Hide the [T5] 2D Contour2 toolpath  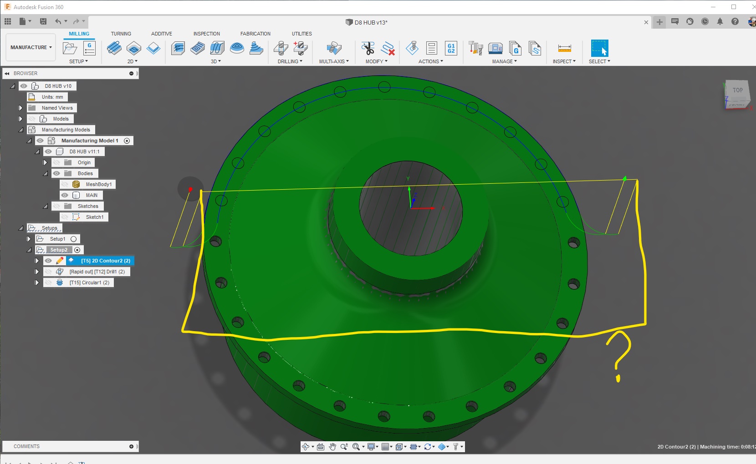(x=48, y=261)
